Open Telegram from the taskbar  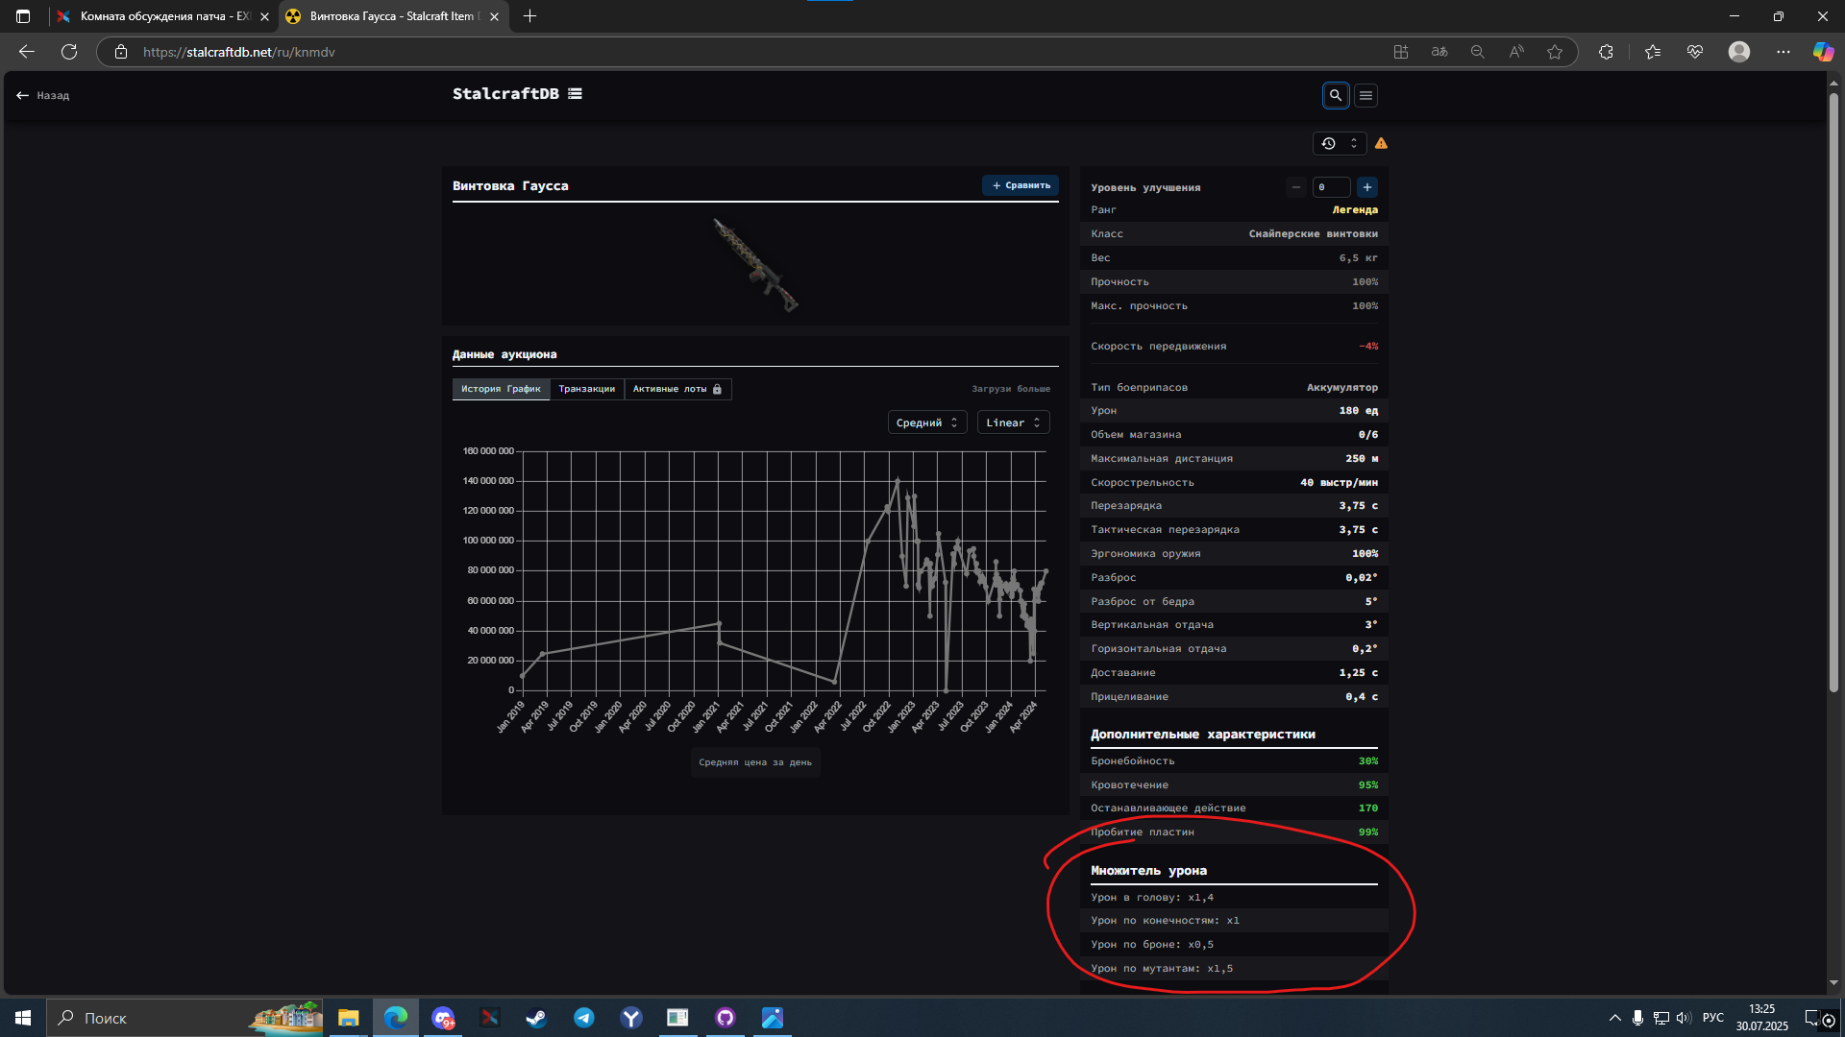(584, 1018)
